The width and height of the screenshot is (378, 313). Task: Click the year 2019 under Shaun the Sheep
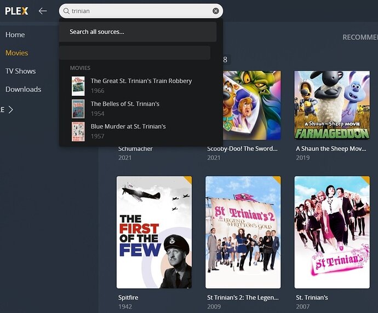(x=303, y=158)
